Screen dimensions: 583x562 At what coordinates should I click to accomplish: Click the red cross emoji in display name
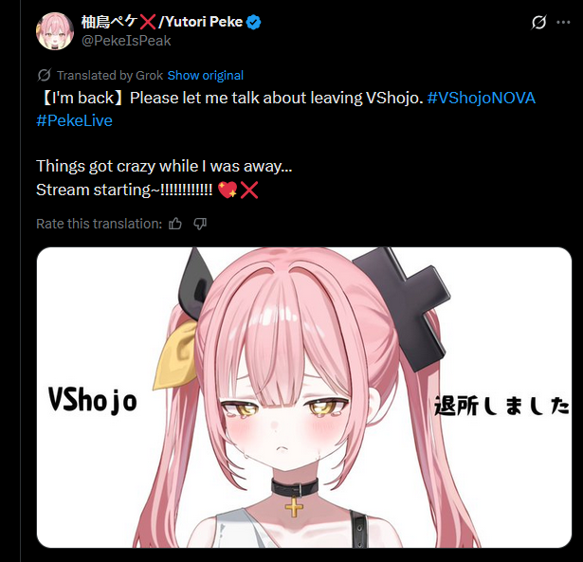click(x=148, y=22)
